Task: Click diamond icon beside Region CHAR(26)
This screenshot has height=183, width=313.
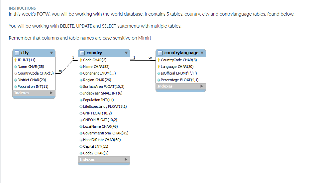Action: click(x=81, y=80)
